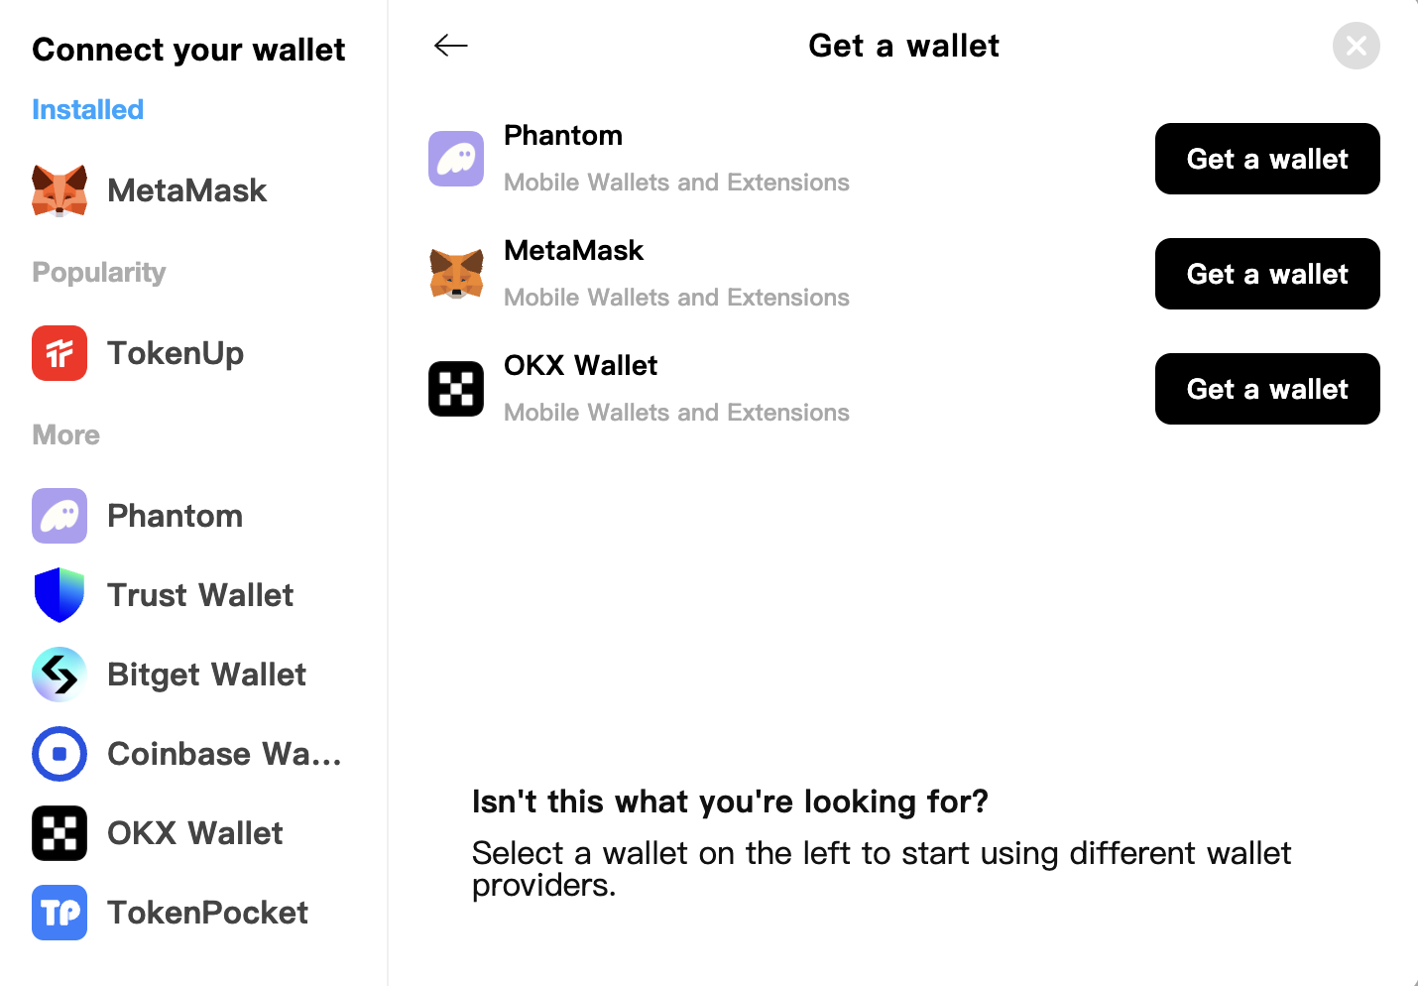Click the TokenPocket name in the list
This screenshot has height=986, width=1418.
(207, 913)
